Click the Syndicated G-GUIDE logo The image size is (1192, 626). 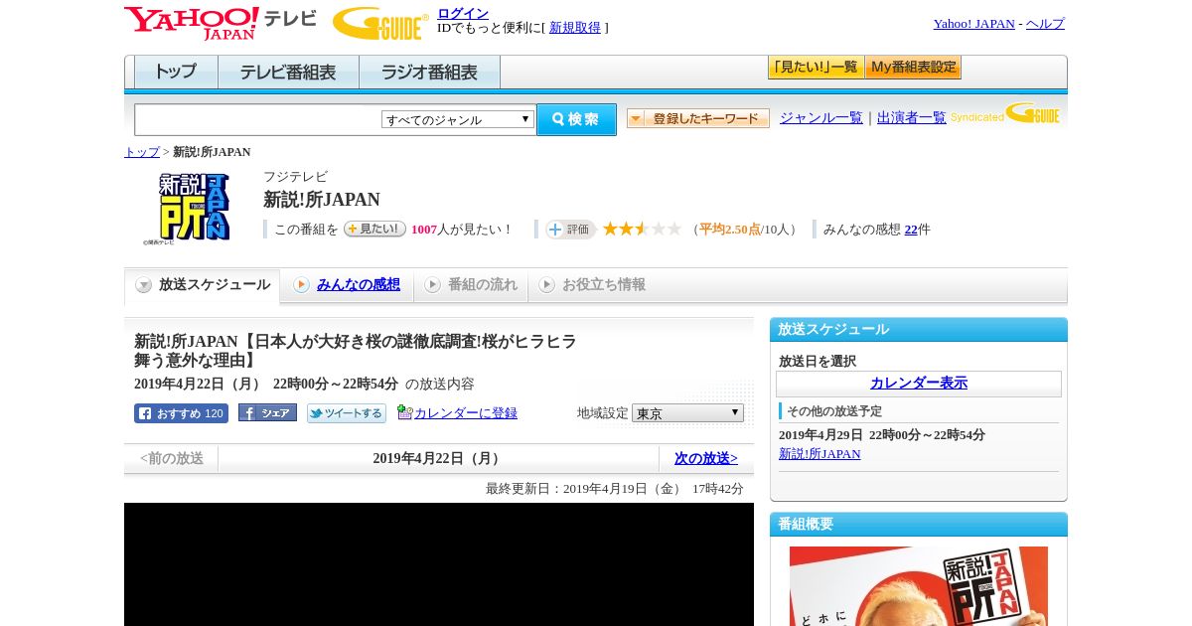1005,114
